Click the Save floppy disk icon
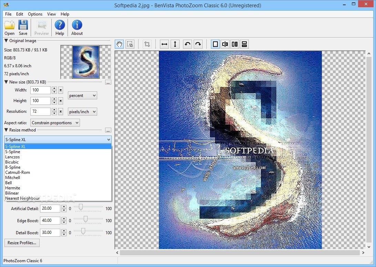Screen dimensions: 376x267 click(x=23, y=25)
